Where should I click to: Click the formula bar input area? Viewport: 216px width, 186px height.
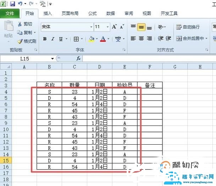[x=149, y=59]
